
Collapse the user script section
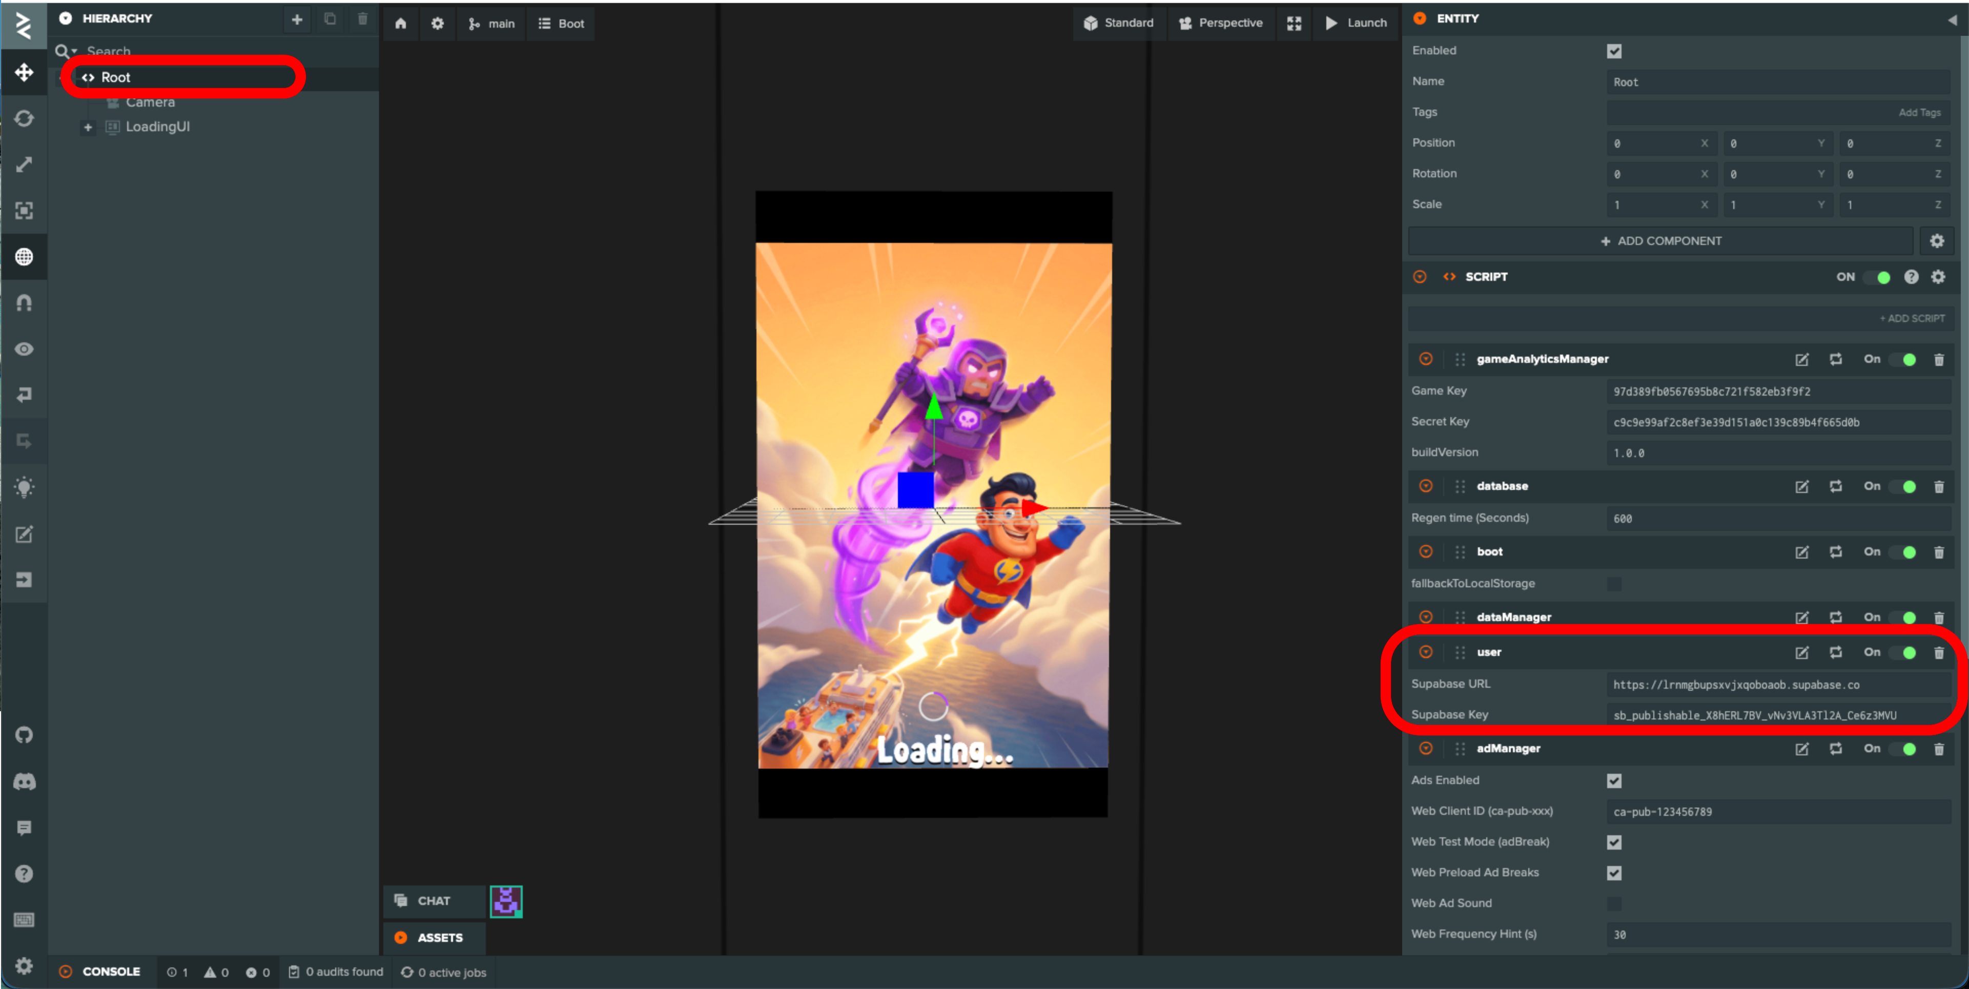(1426, 652)
